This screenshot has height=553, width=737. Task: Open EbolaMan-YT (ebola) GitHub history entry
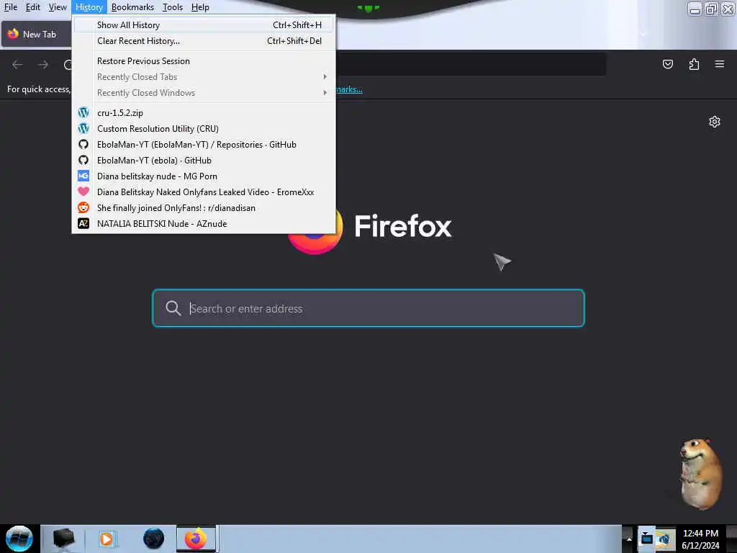[x=204, y=161]
